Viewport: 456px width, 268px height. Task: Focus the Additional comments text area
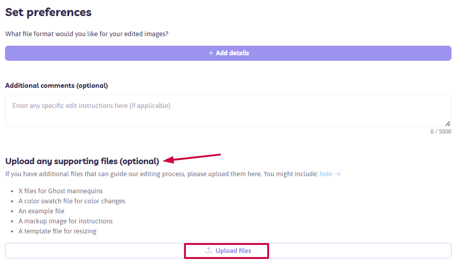point(228,111)
